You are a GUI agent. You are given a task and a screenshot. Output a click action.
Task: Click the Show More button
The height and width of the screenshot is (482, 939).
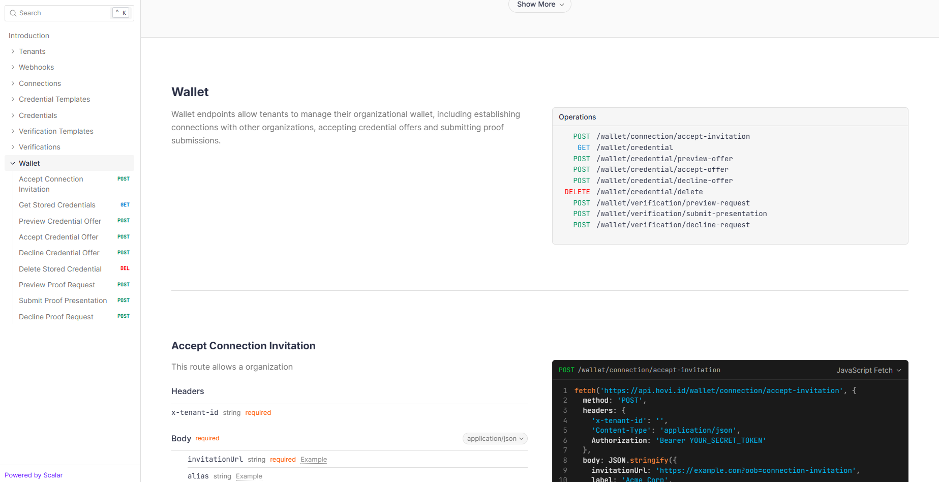coord(539,5)
